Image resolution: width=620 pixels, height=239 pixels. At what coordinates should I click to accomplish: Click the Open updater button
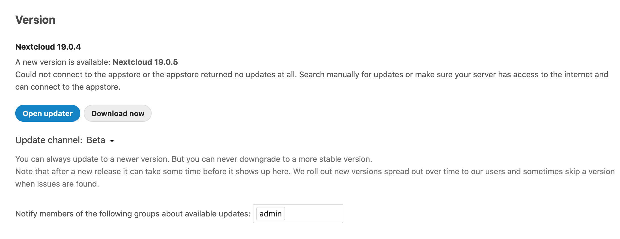tap(48, 113)
